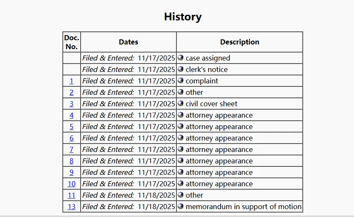The image size is (354, 218).
Task: Click ball icon in document 2 row
Action: tap(181, 92)
